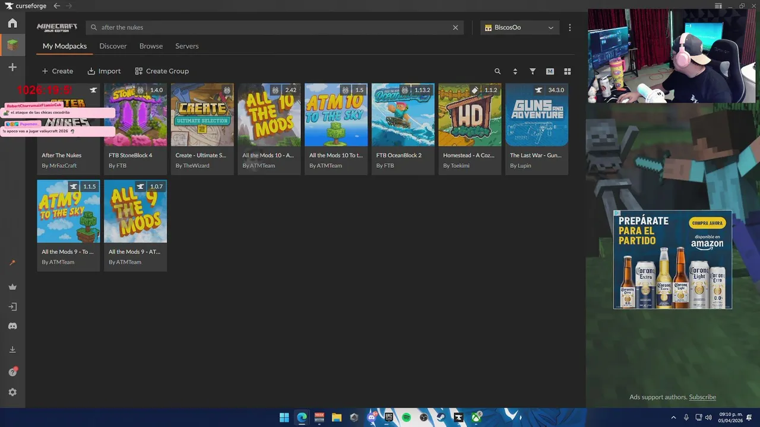Image resolution: width=760 pixels, height=427 pixels.
Task: Expand the system tray hidden icons chevron
Action: [x=673, y=418]
